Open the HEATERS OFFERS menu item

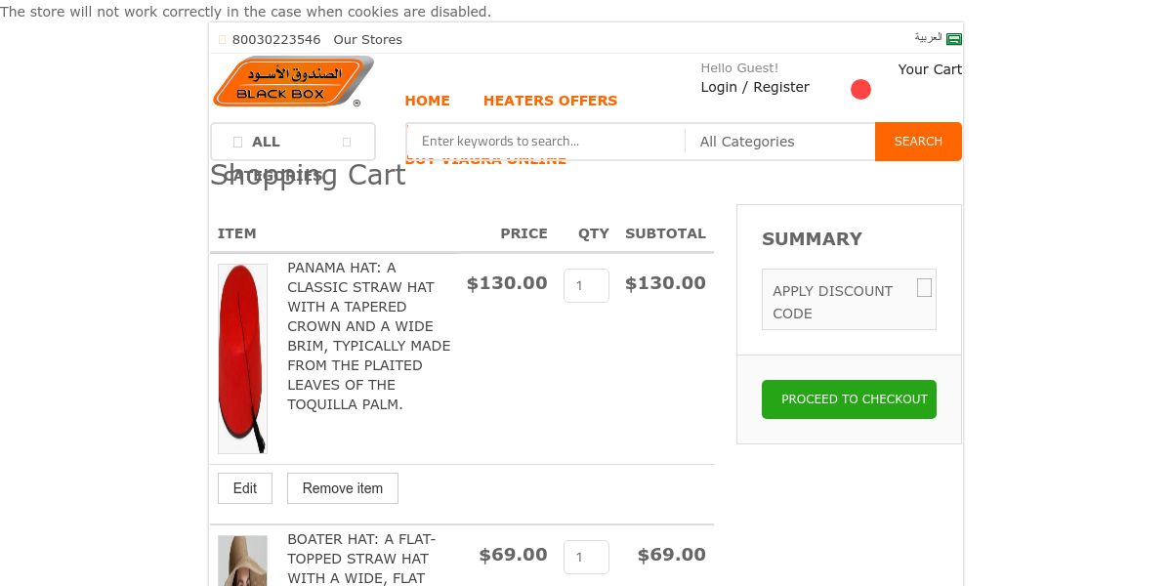tap(550, 101)
